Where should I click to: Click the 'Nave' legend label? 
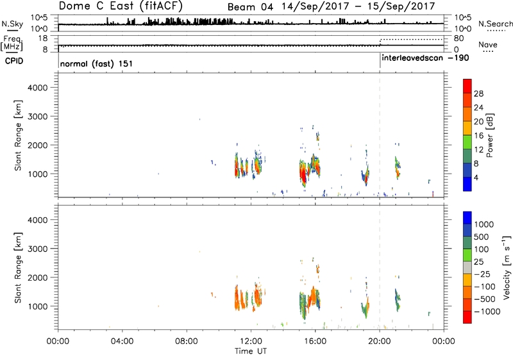click(487, 45)
